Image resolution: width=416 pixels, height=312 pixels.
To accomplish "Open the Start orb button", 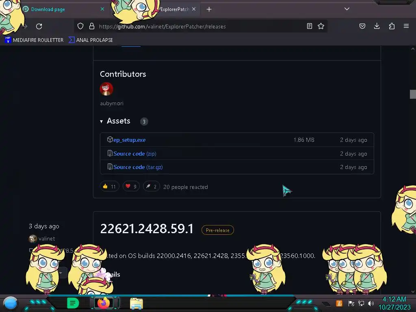I will click(11, 304).
